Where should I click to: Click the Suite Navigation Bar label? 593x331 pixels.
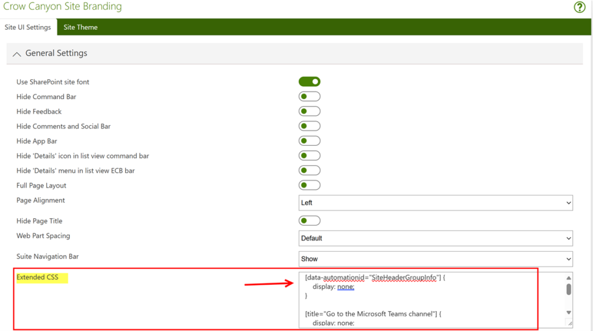[47, 256]
